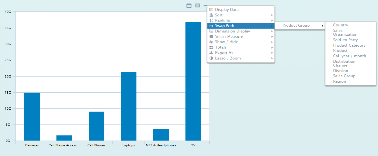Click the table grid view icon
This screenshot has width=378, height=156.
pyautogui.click(x=197, y=5)
